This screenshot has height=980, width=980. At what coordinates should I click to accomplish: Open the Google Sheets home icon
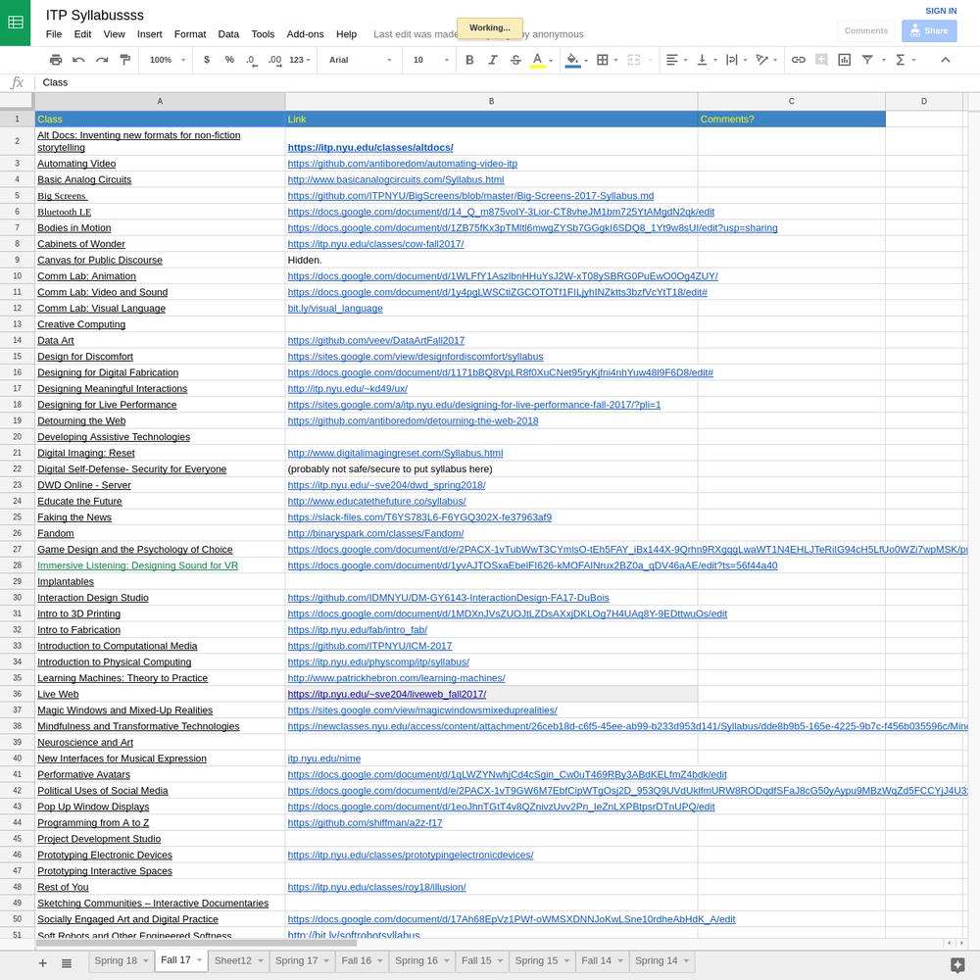[15, 23]
